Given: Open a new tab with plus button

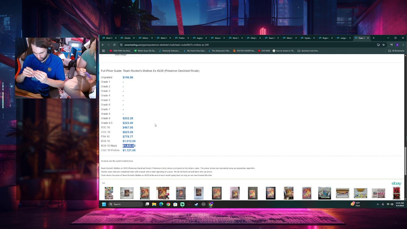Looking at the screenshot, I should tap(374, 38).
